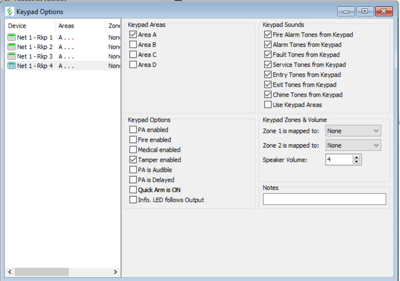
Task: Click the Keypad Options title bar app icon
Action: tap(10, 12)
